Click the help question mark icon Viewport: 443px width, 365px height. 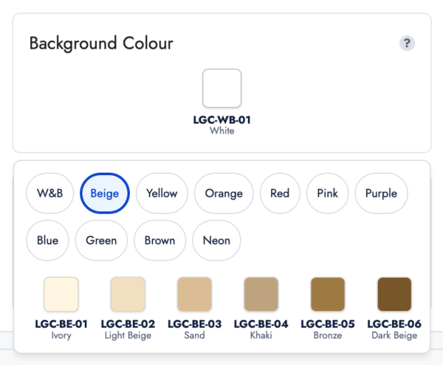click(407, 44)
